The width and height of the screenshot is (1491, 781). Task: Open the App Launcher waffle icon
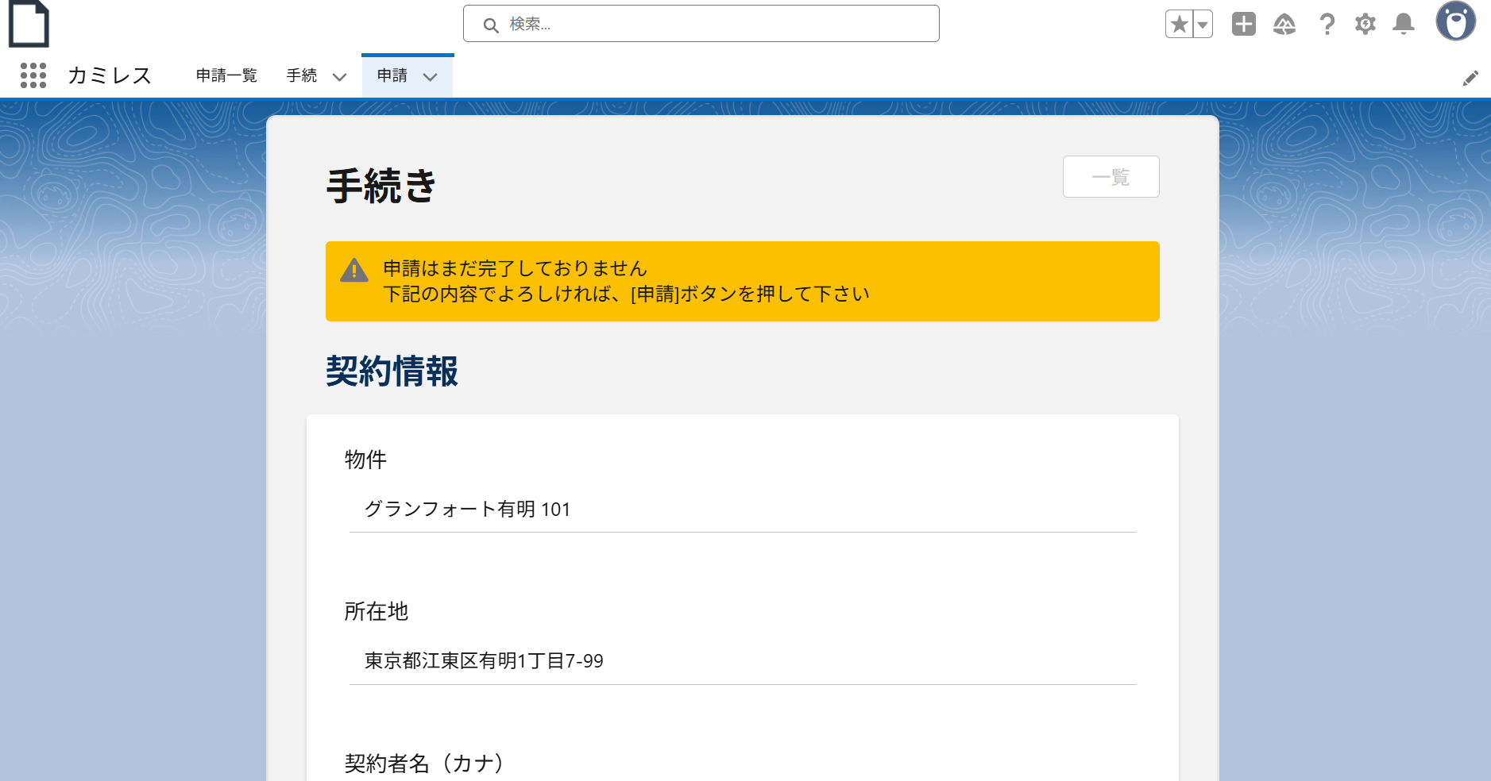33,75
